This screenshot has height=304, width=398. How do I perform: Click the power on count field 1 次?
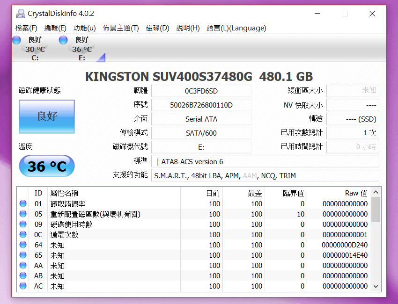click(353, 133)
